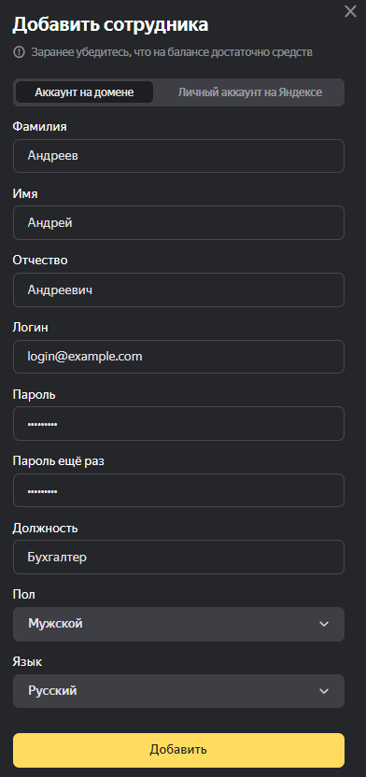Select the Логин field with login@example.com

pyautogui.click(x=178, y=357)
